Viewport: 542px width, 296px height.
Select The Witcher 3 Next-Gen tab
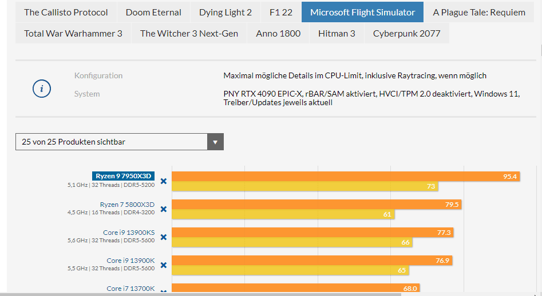pyautogui.click(x=189, y=34)
